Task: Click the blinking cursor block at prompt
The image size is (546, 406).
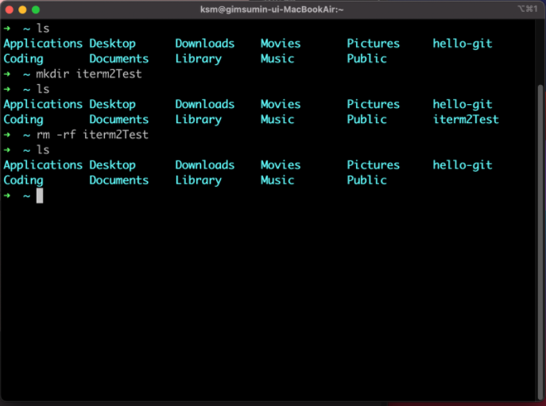Action: point(40,195)
